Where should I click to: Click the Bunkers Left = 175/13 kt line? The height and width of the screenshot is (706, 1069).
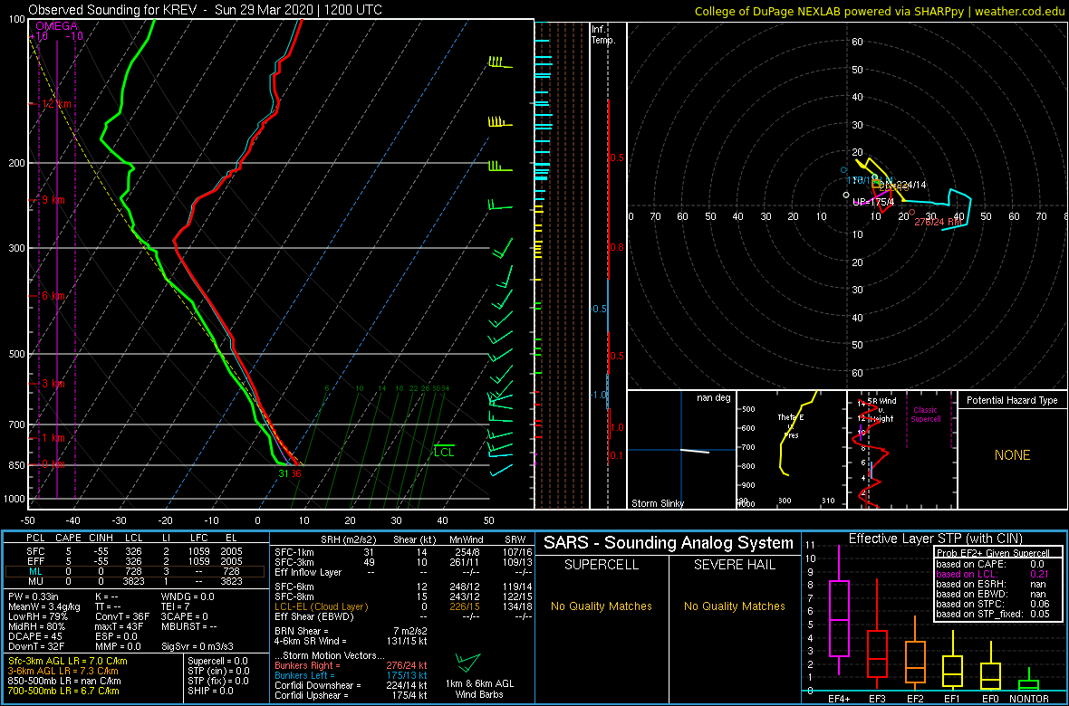point(351,674)
